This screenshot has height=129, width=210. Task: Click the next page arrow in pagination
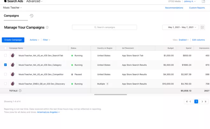tap(202, 102)
